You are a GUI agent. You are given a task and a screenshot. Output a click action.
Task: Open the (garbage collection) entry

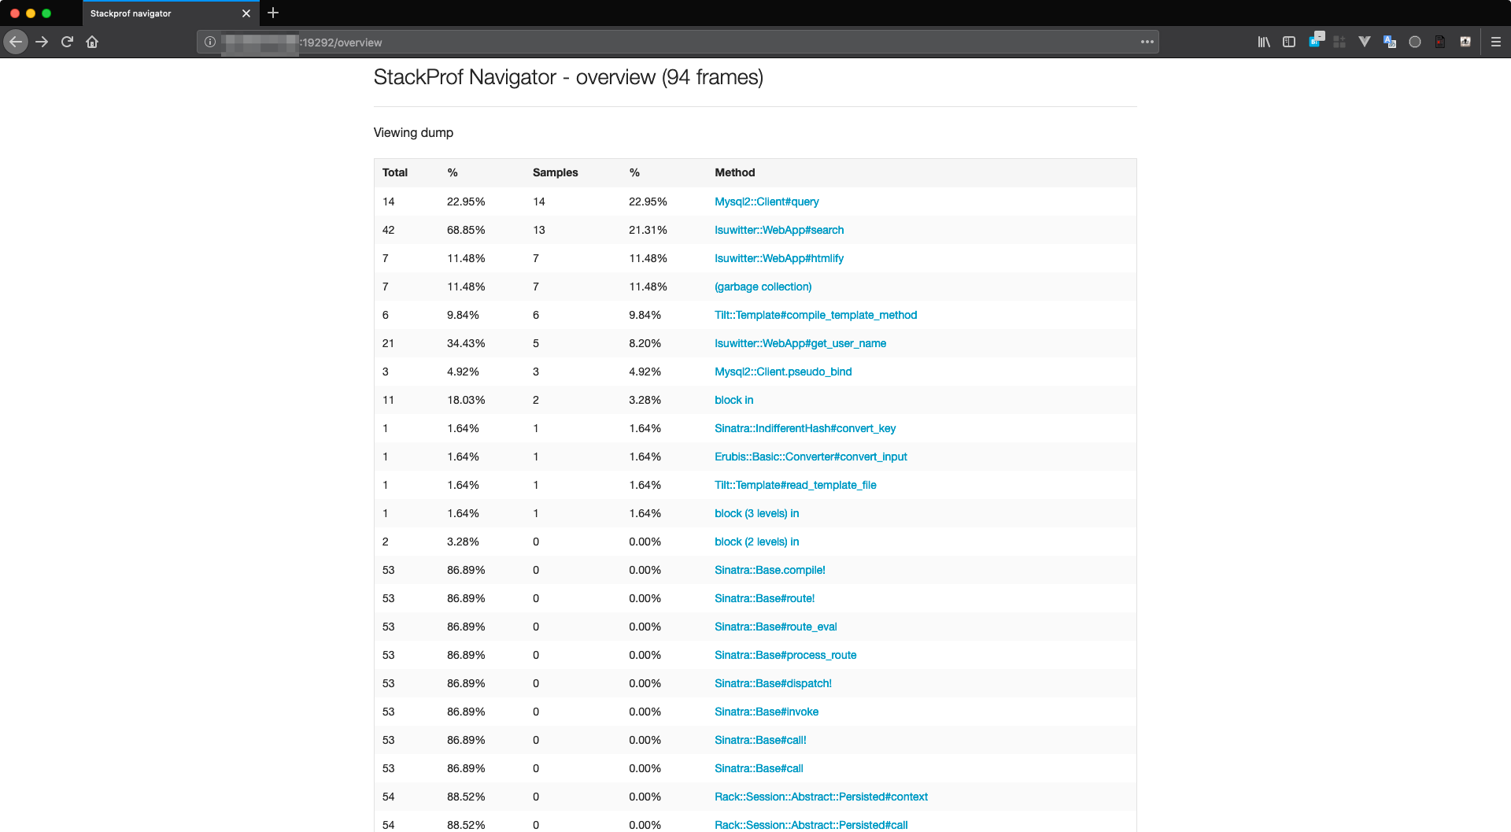pos(763,287)
